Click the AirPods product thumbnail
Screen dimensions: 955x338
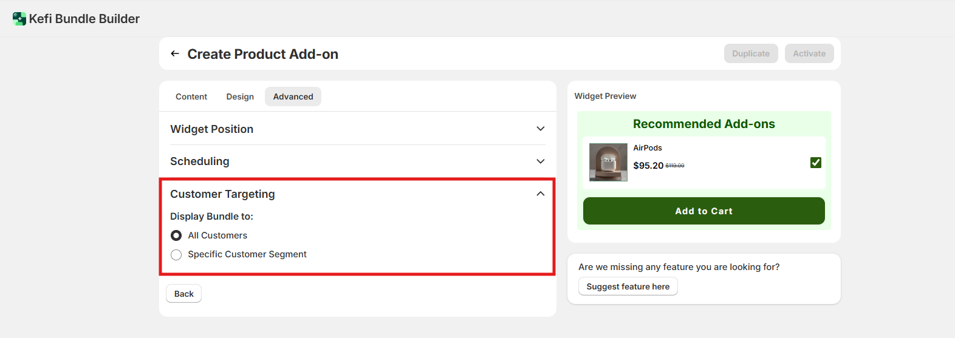click(608, 162)
